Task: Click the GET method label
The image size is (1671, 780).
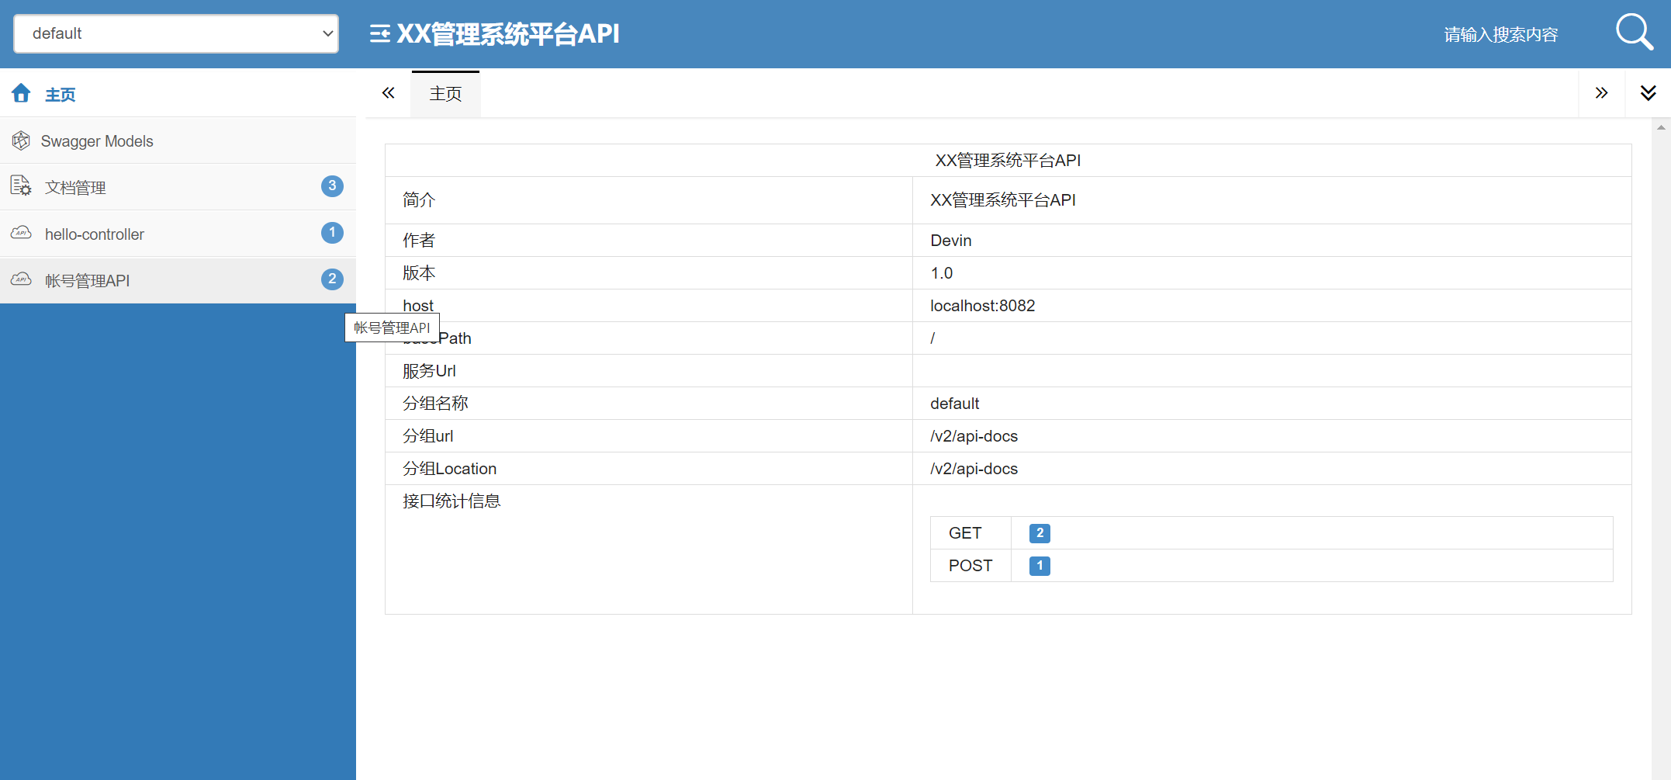Action: [x=965, y=533]
